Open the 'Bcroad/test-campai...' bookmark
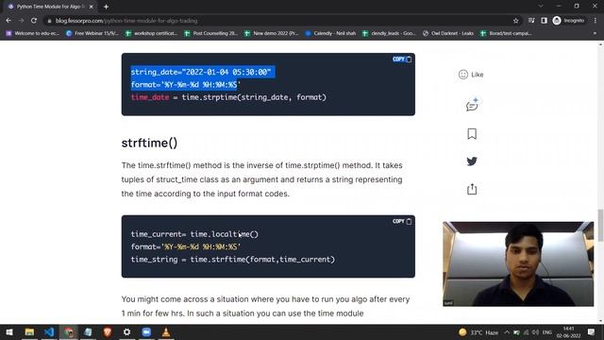The height and width of the screenshot is (340, 604). [x=506, y=34]
